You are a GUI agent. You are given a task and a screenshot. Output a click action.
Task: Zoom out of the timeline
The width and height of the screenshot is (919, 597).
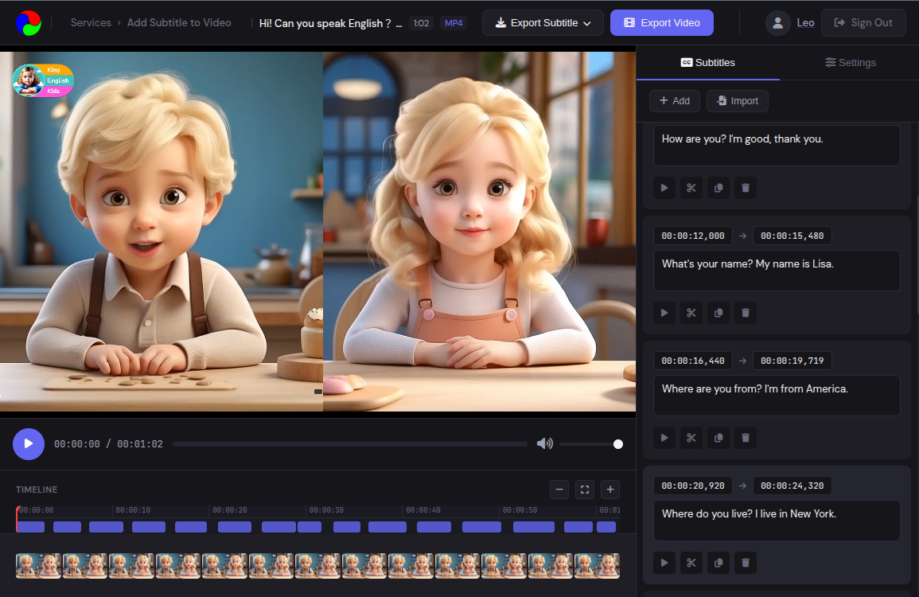[x=559, y=489]
